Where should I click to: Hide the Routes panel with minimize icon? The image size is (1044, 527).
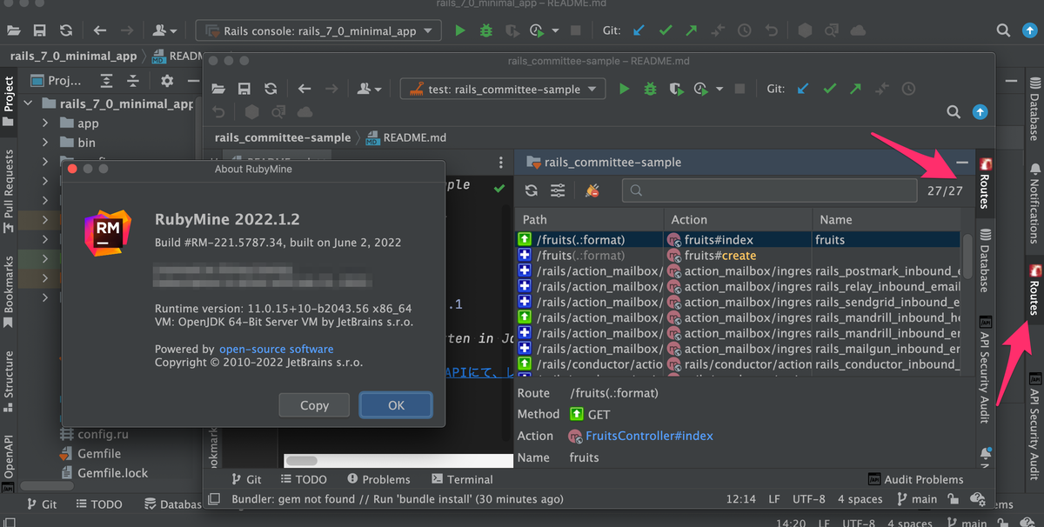962,163
